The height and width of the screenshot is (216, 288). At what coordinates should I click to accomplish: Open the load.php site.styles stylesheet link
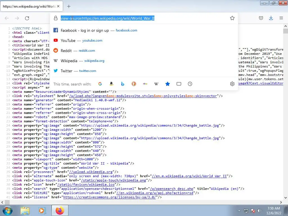coord(143,96)
